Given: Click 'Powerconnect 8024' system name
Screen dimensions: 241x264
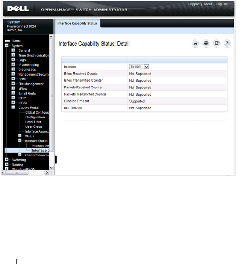Looking at the screenshot, I should [x=21, y=26].
